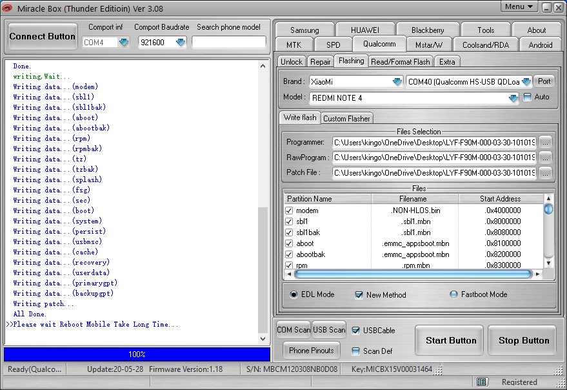Screen dimensions: 567x390
Task: Switch to the Samsung tab
Action: 304,30
